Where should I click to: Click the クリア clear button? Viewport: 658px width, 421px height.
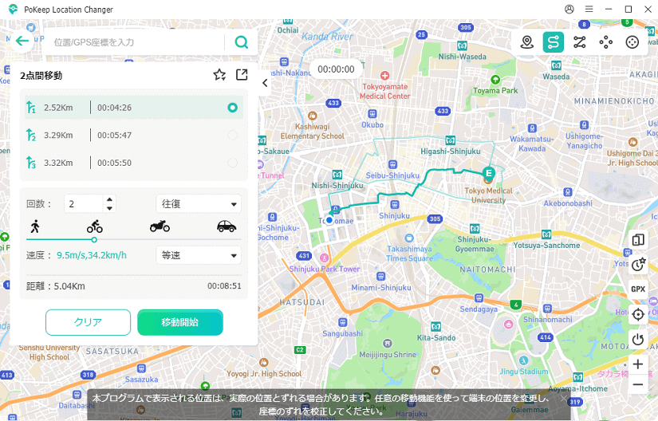point(88,322)
